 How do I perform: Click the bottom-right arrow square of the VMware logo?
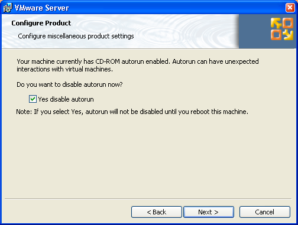coord(288,35)
